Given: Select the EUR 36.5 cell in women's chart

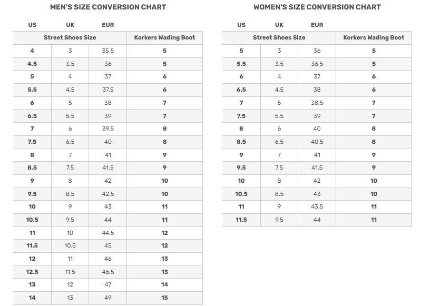Looking at the screenshot, I should 317,64.
